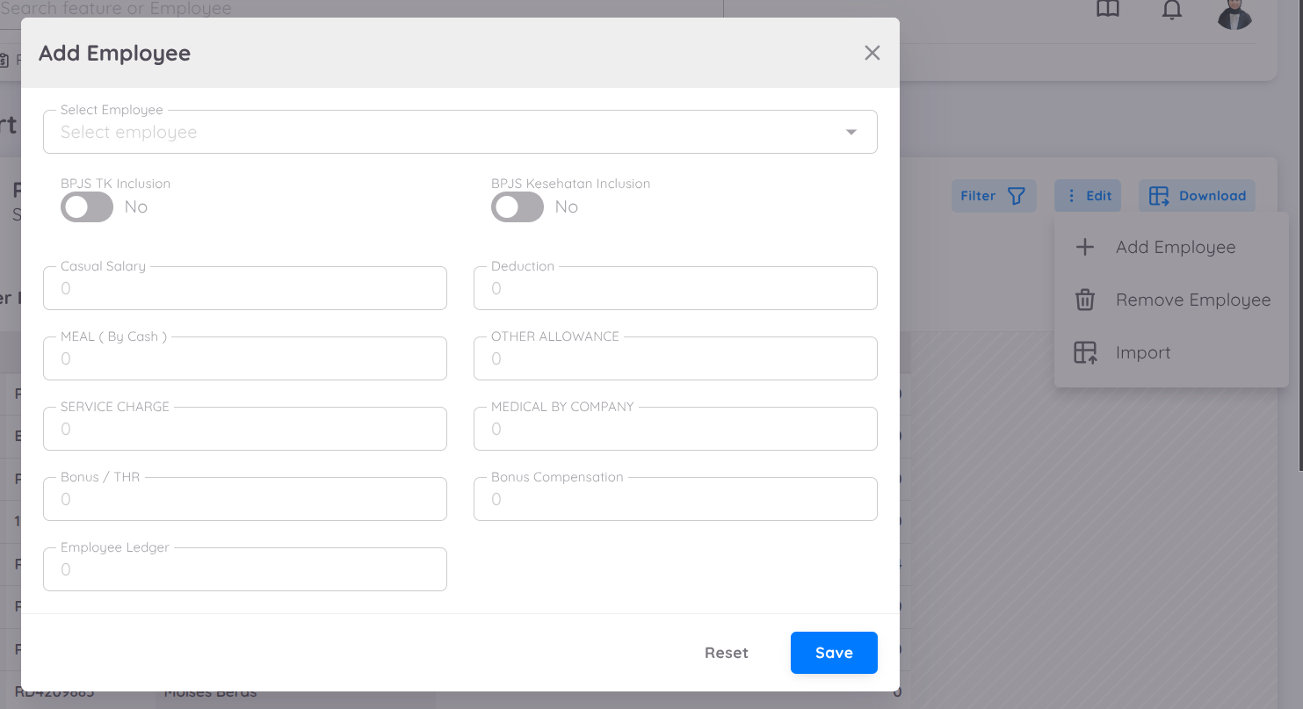This screenshot has height=709, width=1303.
Task: Focus the Casual Salary input field
Action: click(244, 289)
